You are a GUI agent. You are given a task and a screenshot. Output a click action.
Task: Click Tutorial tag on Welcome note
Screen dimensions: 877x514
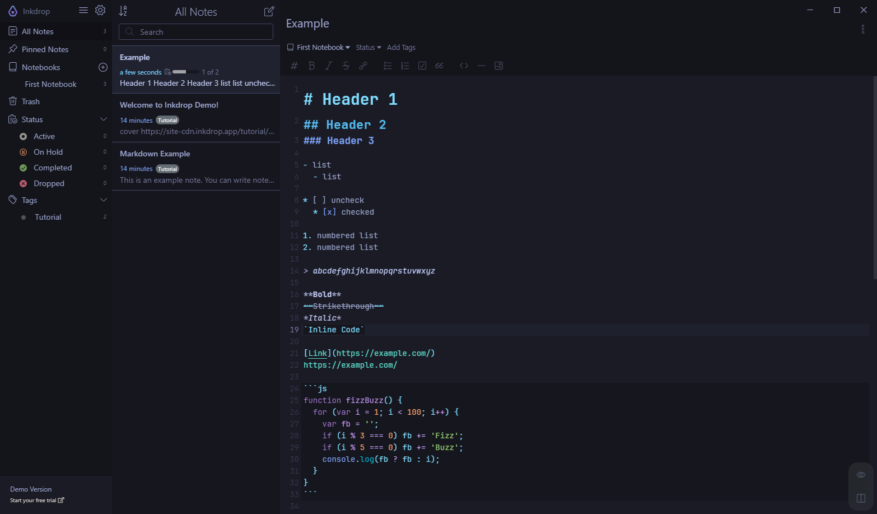(x=167, y=121)
